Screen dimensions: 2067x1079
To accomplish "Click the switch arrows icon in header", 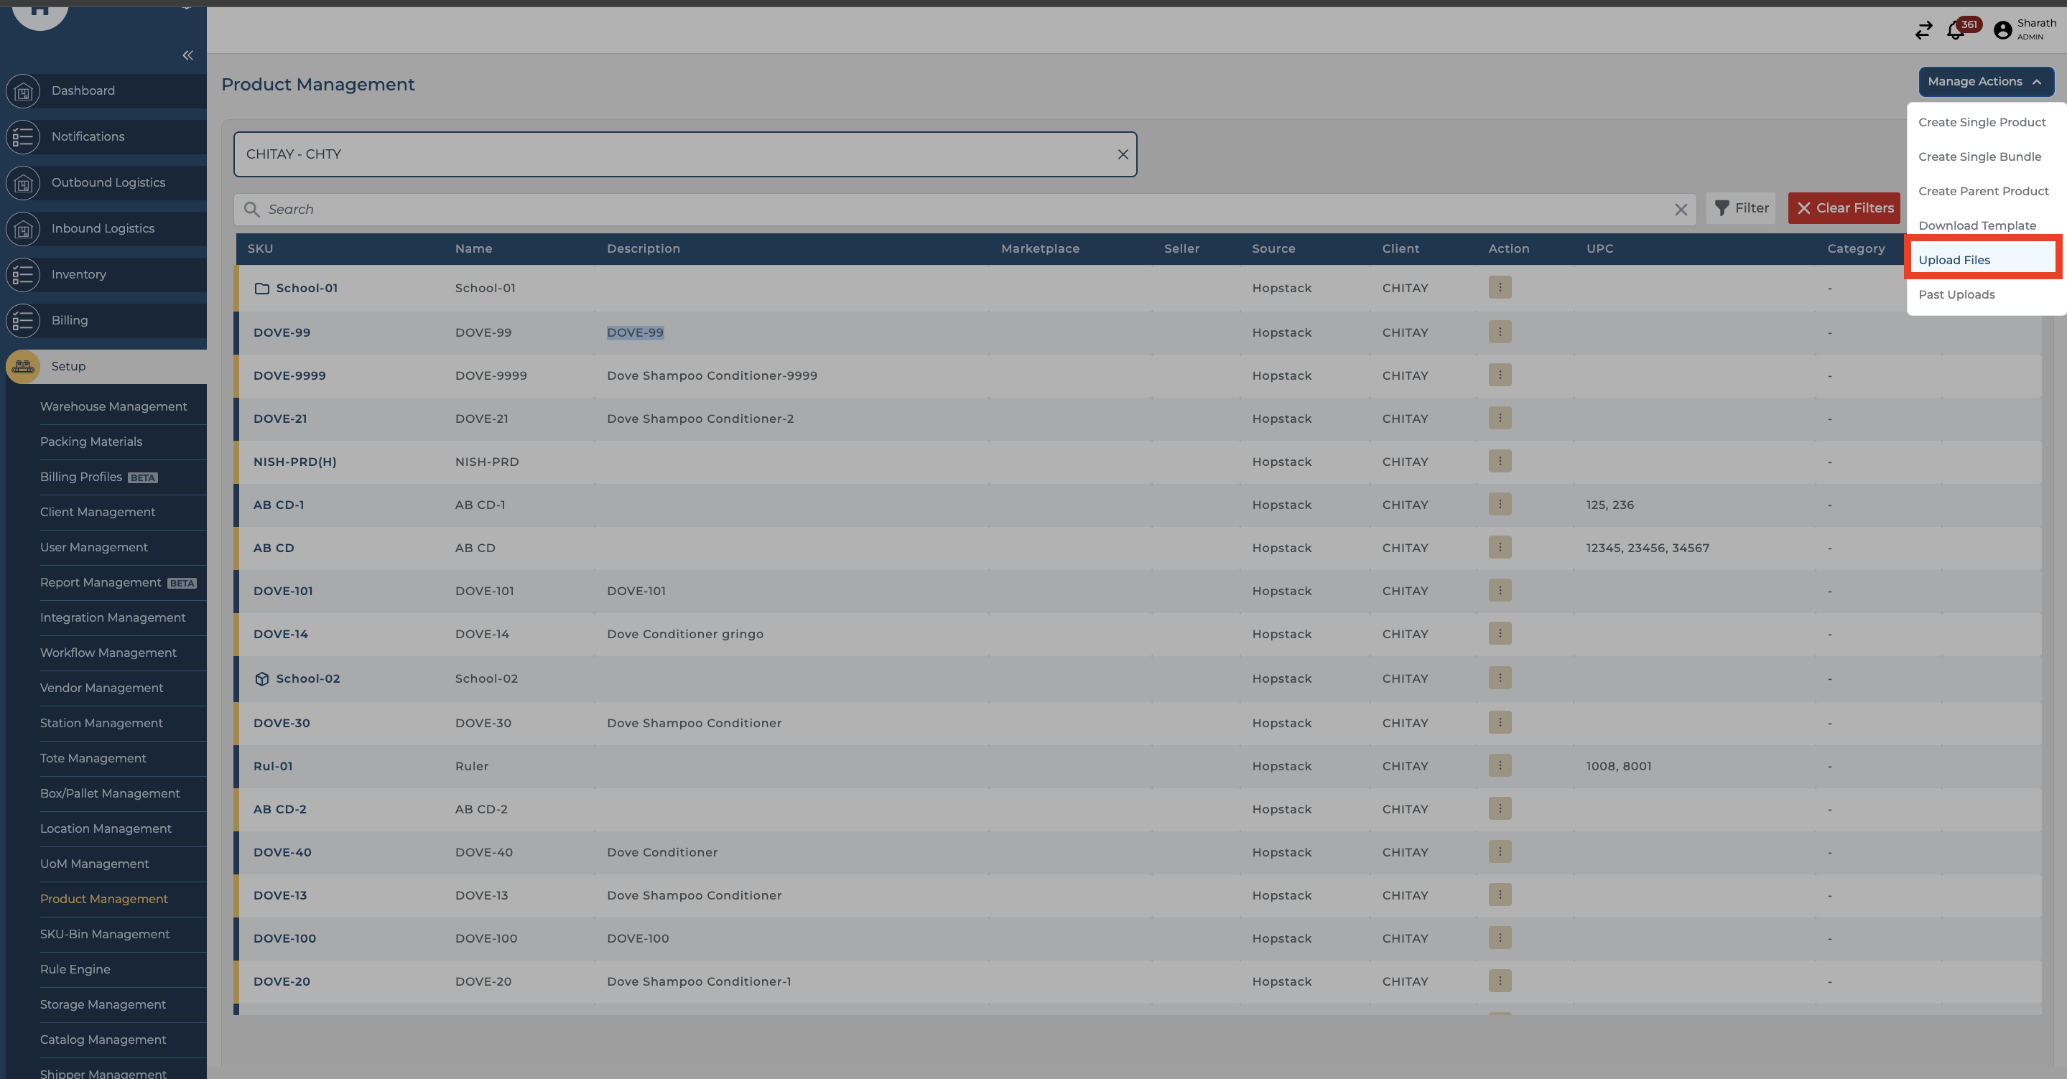I will [1923, 30].
